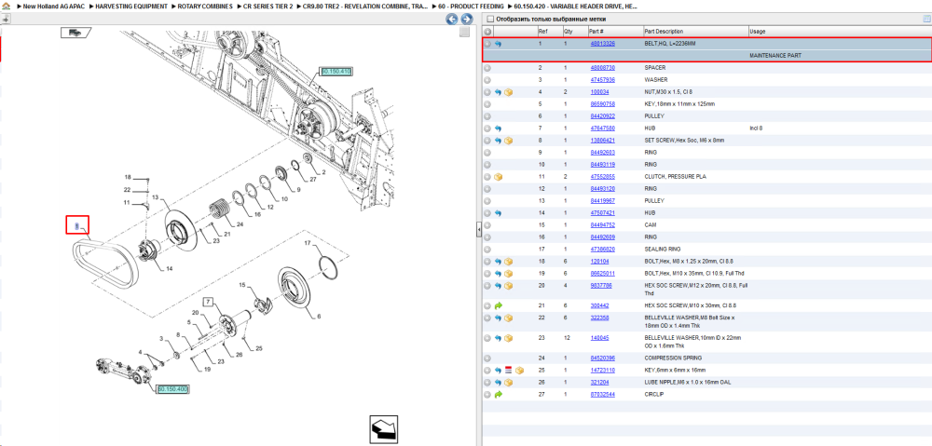Add part 48013326 BELT using its circle icon
The image size is (932, 446).
tap(487, 44)
